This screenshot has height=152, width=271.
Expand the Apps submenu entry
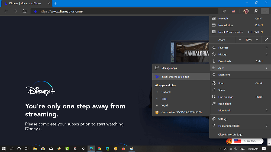click(x=240, y=68)
